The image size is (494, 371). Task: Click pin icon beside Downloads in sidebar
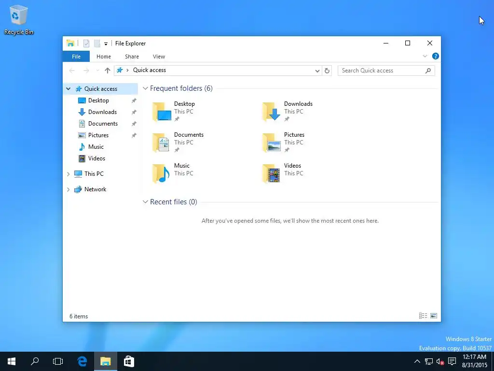click(134, 112)
